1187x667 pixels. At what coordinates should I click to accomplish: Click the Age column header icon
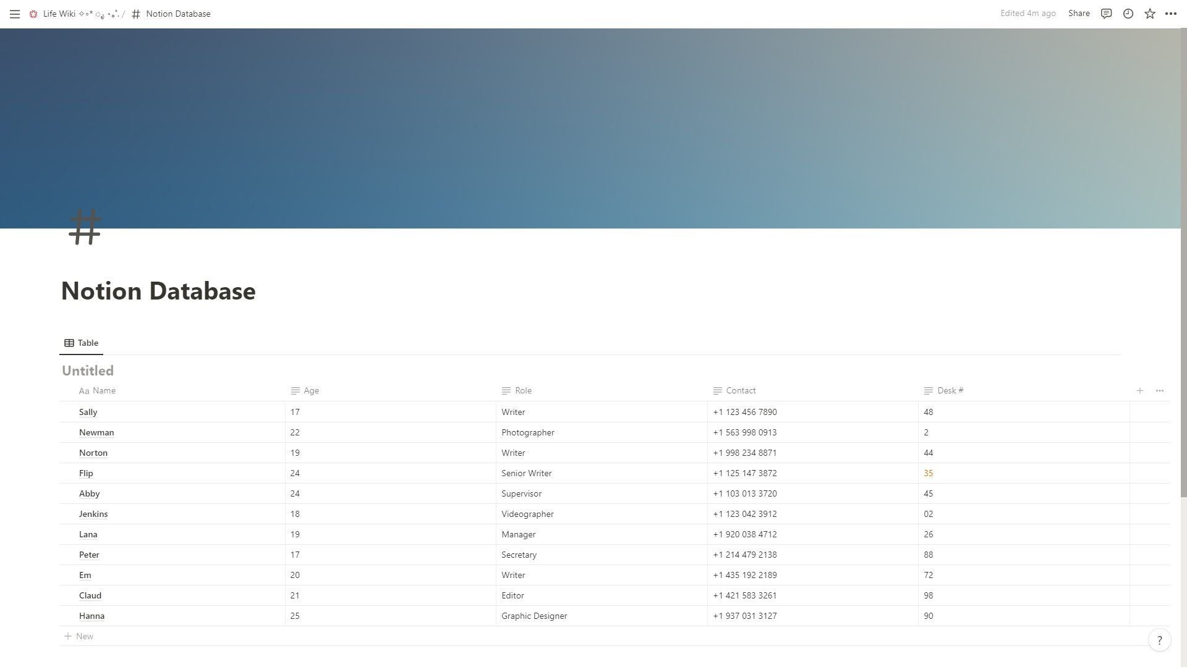click(295, 391)
